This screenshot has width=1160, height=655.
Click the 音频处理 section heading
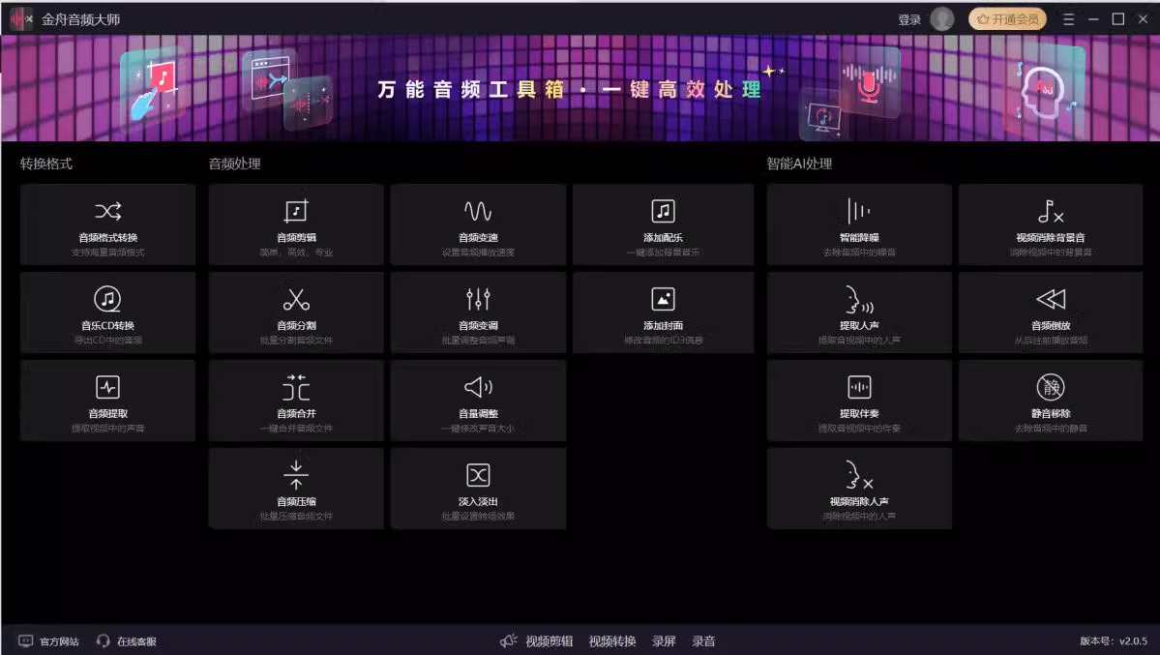click(x=234, y=164)
